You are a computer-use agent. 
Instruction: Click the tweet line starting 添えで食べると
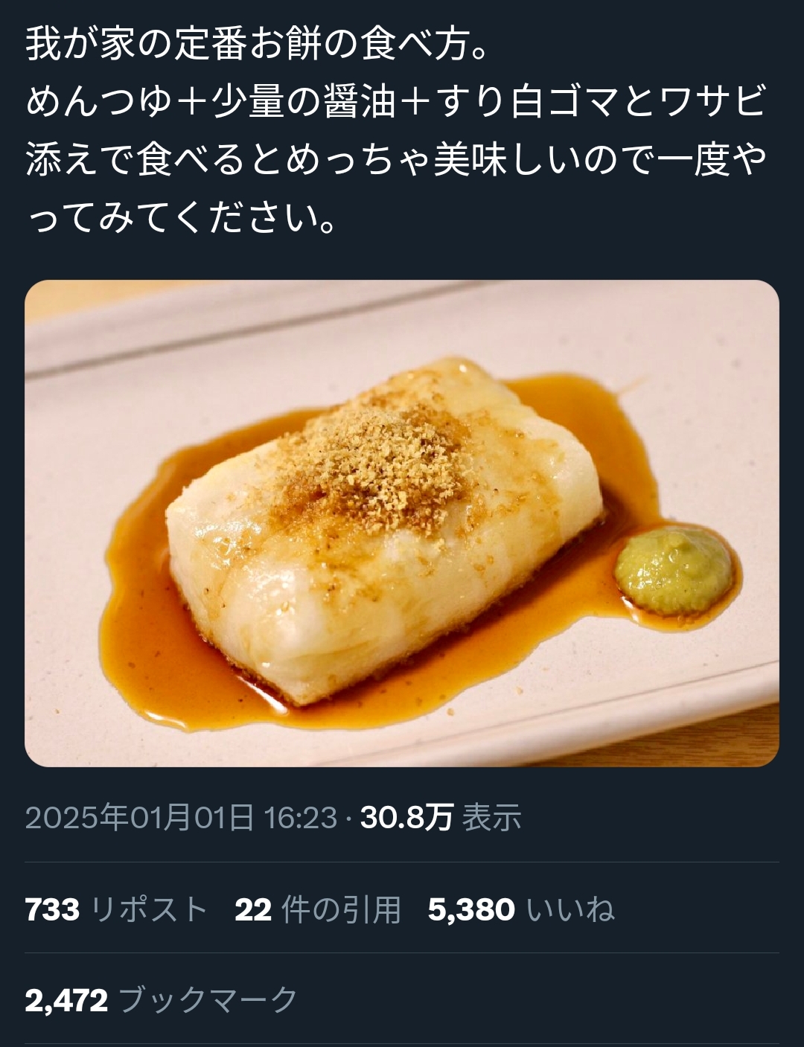pos(397,159)
